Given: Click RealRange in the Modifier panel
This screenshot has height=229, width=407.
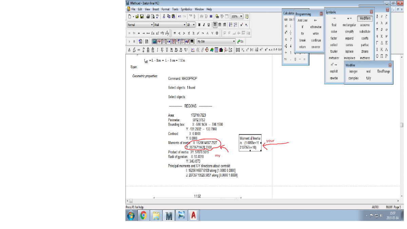Looking at the screenshot, I should [384, 71].
